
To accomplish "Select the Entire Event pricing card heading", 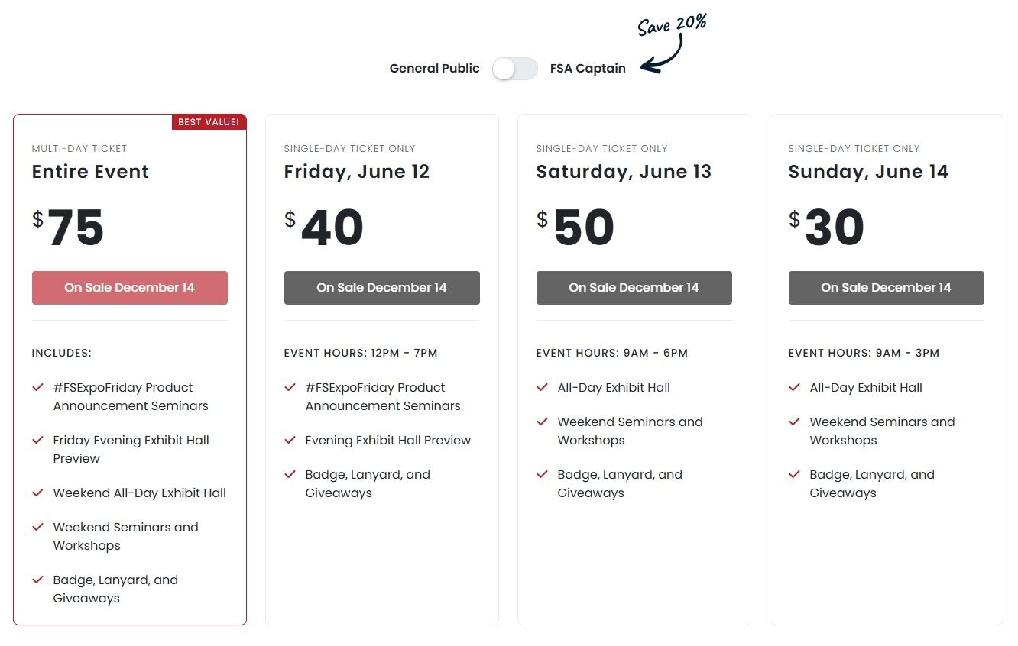I will (89, 172).
